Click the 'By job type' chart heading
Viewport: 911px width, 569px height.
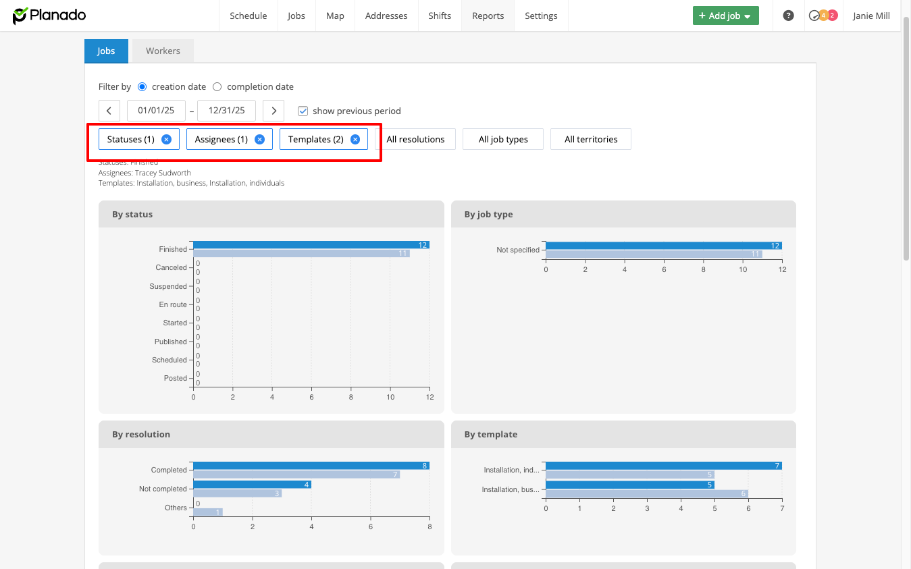click(488, 214)
